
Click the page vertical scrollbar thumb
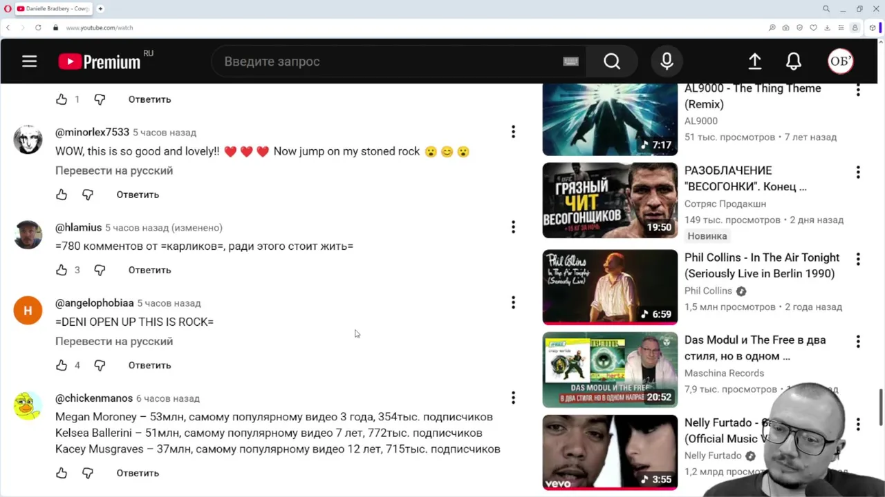(x=881, y=407)
